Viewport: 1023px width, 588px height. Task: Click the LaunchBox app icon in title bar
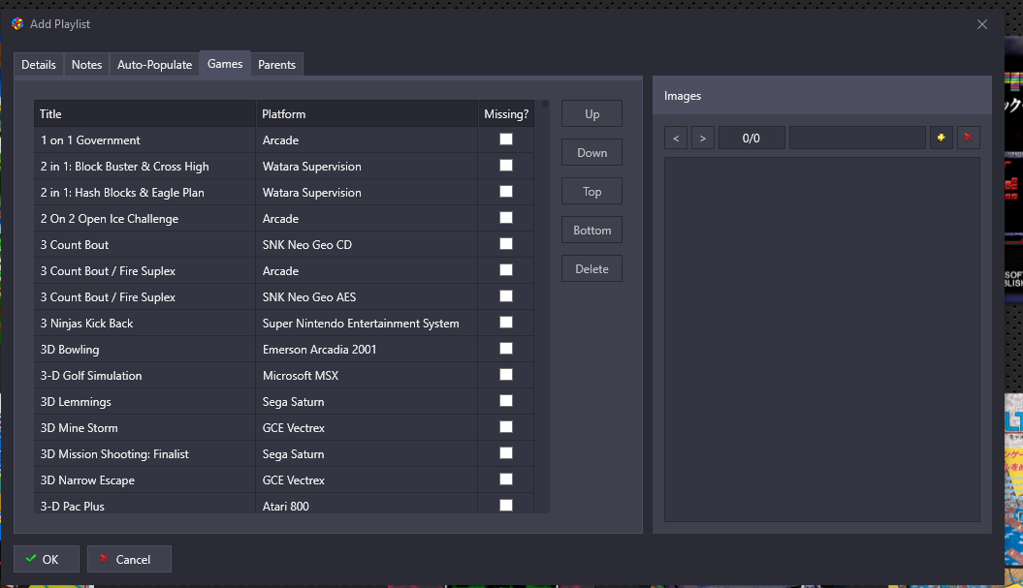point(17,24)
